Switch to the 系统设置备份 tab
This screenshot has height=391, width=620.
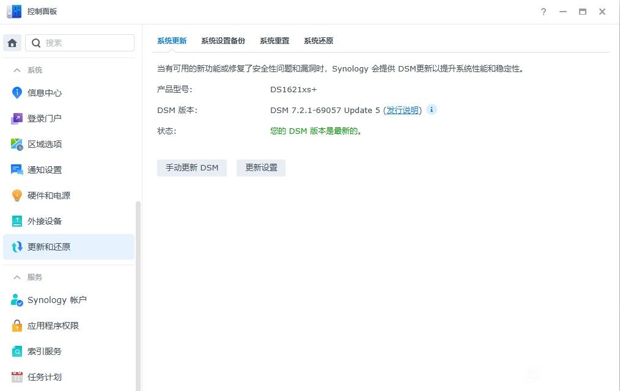coord(223,41)
